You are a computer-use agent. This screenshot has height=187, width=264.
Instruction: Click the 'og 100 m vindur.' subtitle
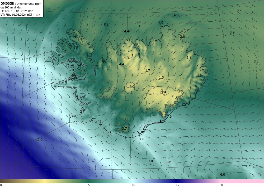point(11,7)
